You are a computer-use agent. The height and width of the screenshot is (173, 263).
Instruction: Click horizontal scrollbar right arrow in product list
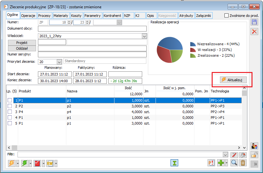point(239,148)
